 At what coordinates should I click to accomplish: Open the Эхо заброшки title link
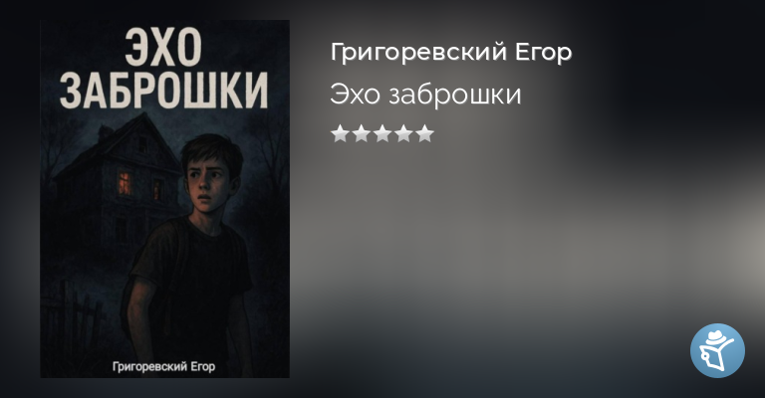[425, 94]
